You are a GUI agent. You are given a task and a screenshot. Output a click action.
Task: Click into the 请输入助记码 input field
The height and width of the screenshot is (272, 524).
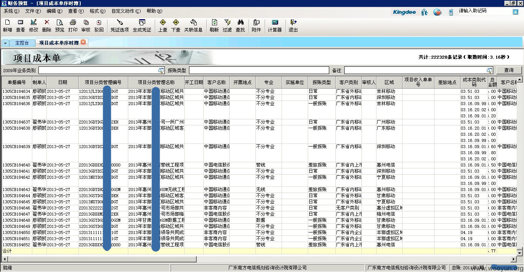(x=484, y=12)
